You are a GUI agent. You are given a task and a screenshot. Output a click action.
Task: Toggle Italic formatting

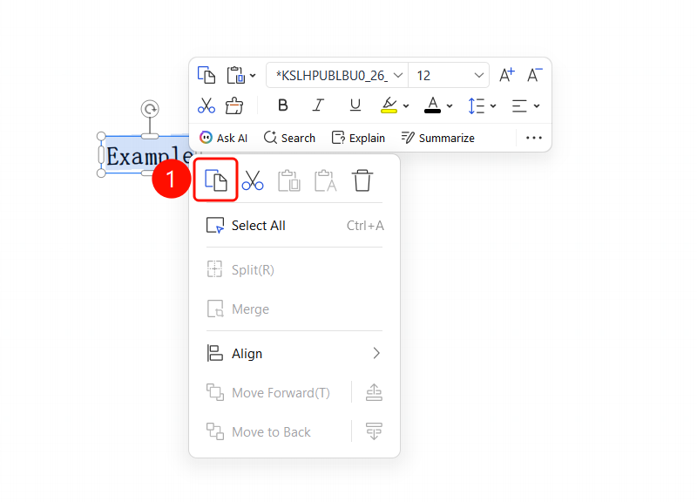[x=318, y=105]
